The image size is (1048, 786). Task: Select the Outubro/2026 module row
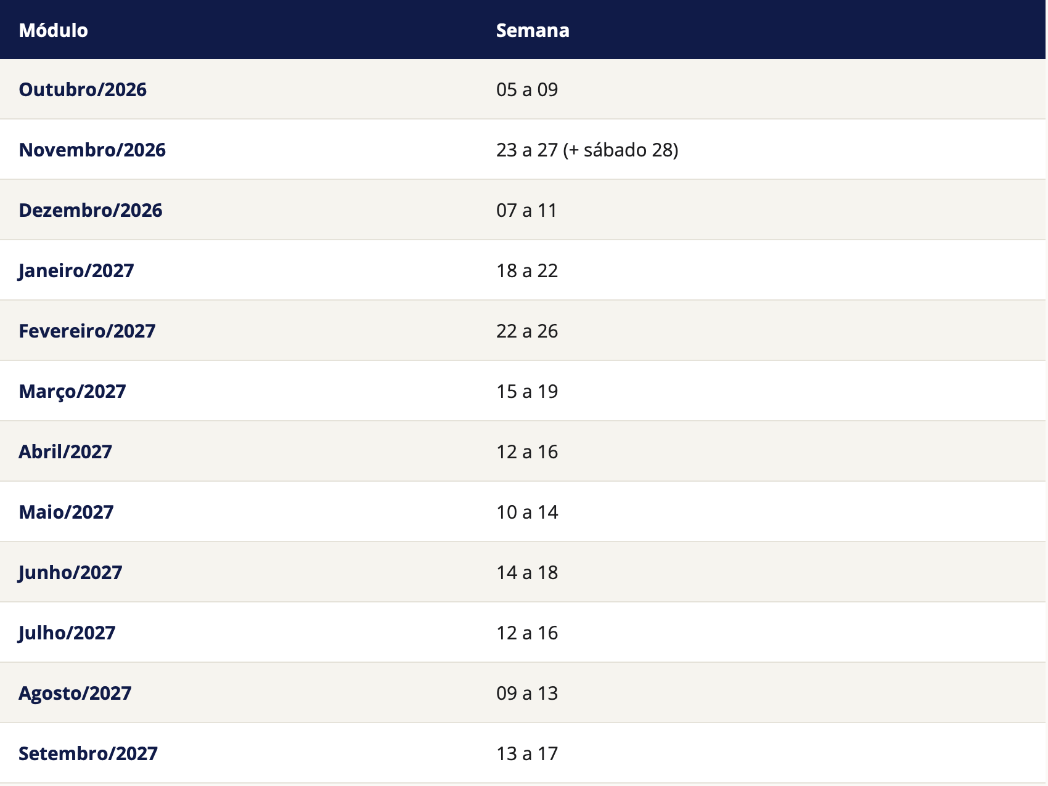(x=523, y=89)
